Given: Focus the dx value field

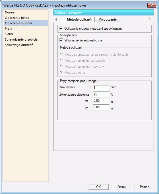Looking at the screenshot, I should point(101,101).
